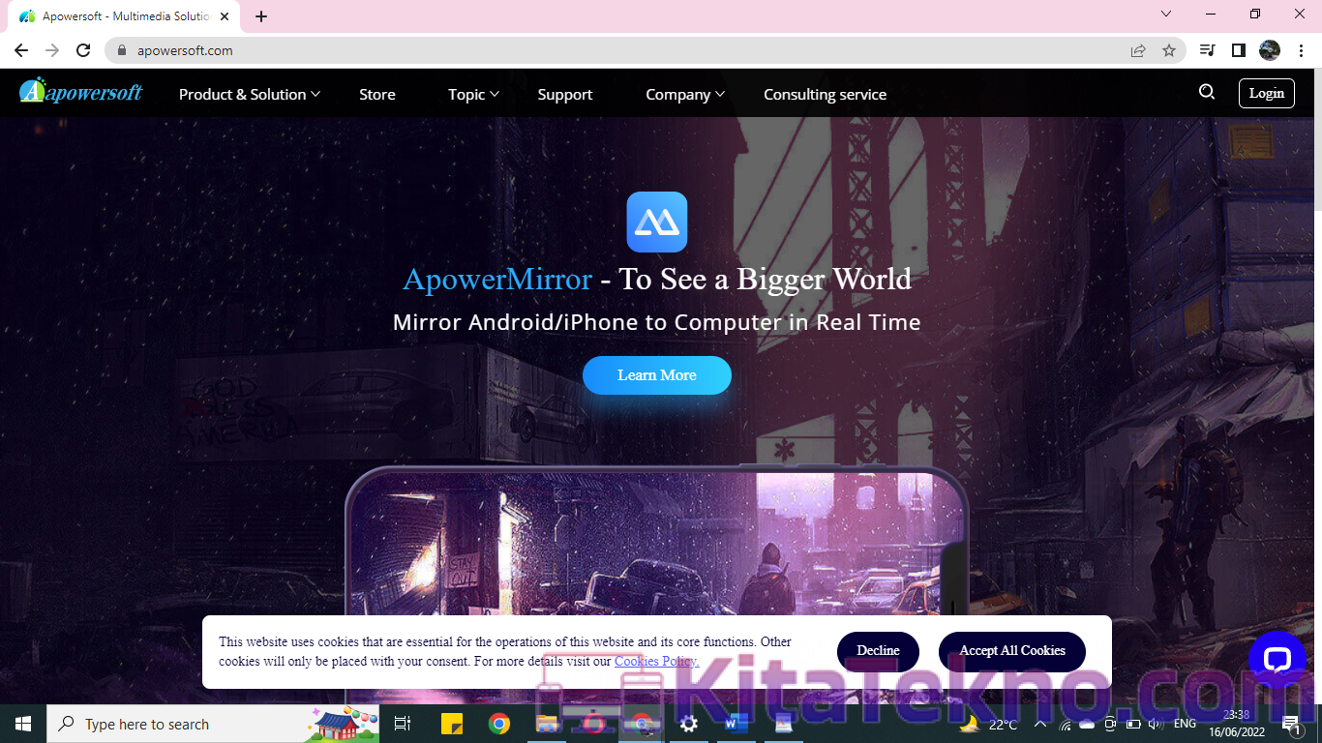Screen dimensions: 1322x743
Task: Click the lock icon in the address bar
Action: click(x=122, y=50)
